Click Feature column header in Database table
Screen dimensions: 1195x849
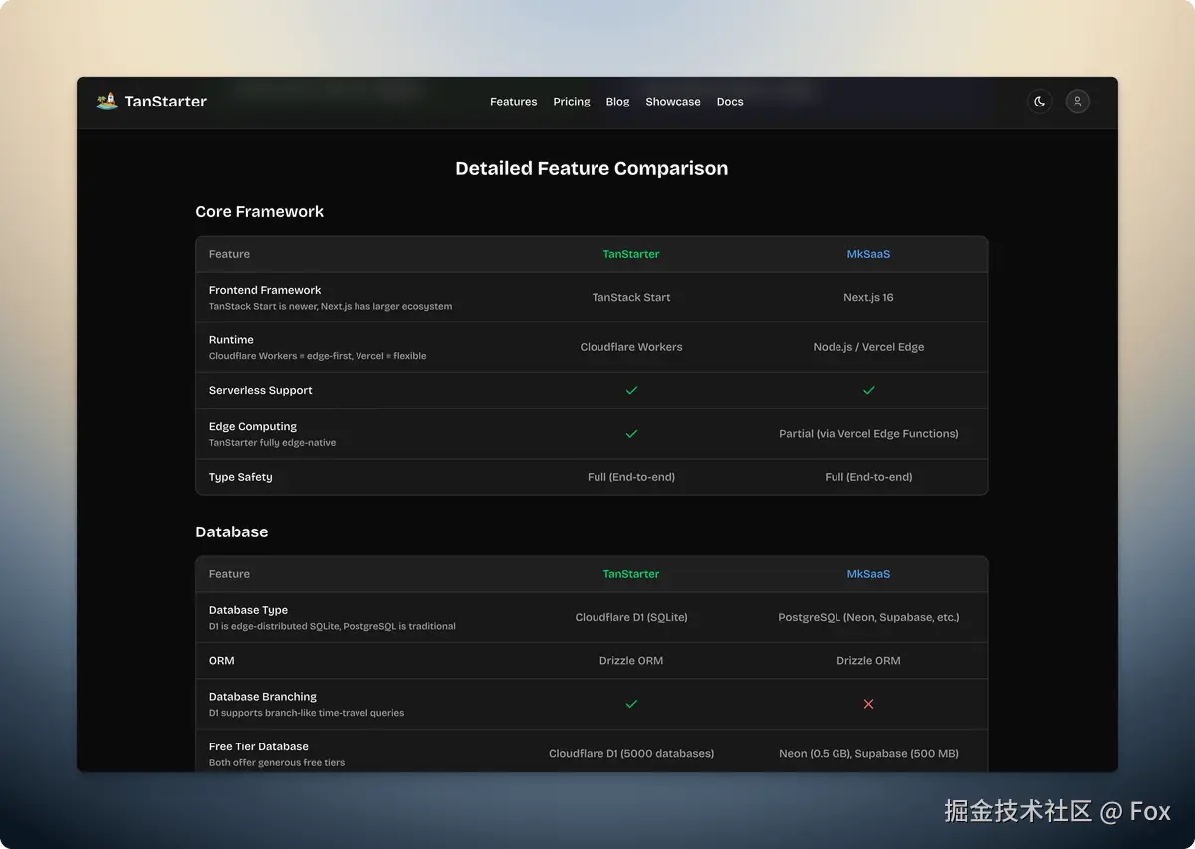[229, 574]
